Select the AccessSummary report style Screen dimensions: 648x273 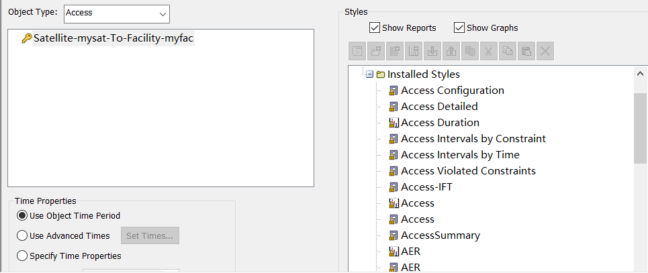pyautogui.click(x=441, y=235)
